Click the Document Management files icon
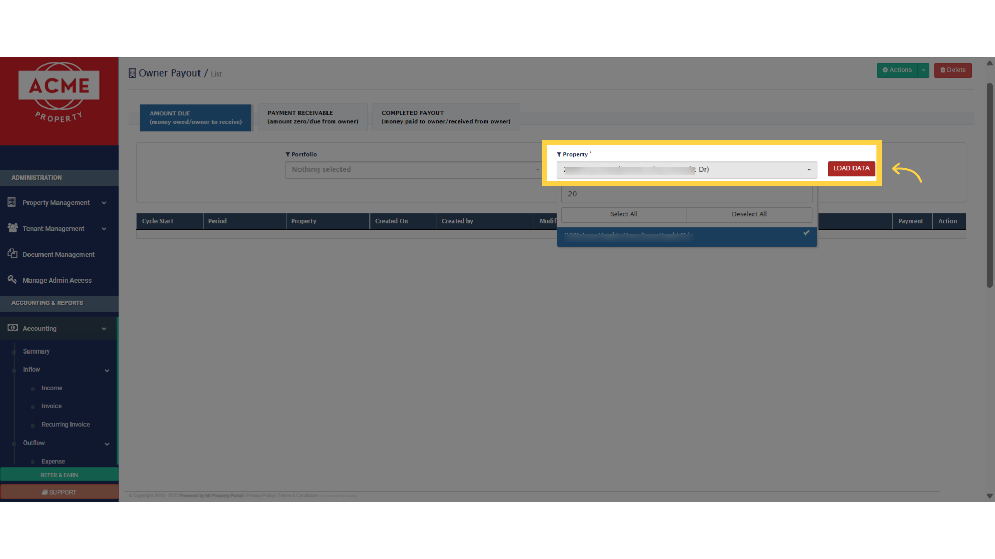This screenshot has height=559, width=995. pos(12,254)
